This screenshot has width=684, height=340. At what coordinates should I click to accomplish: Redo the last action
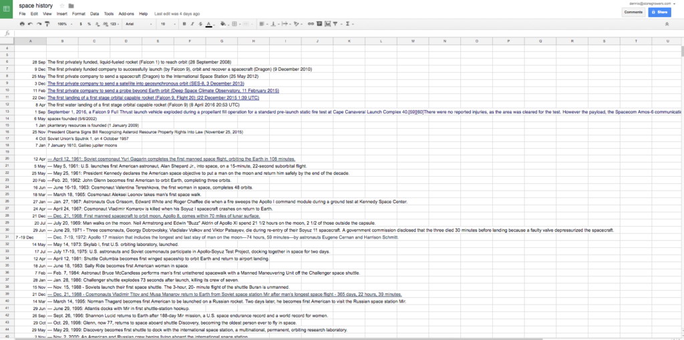pos(39,24)
